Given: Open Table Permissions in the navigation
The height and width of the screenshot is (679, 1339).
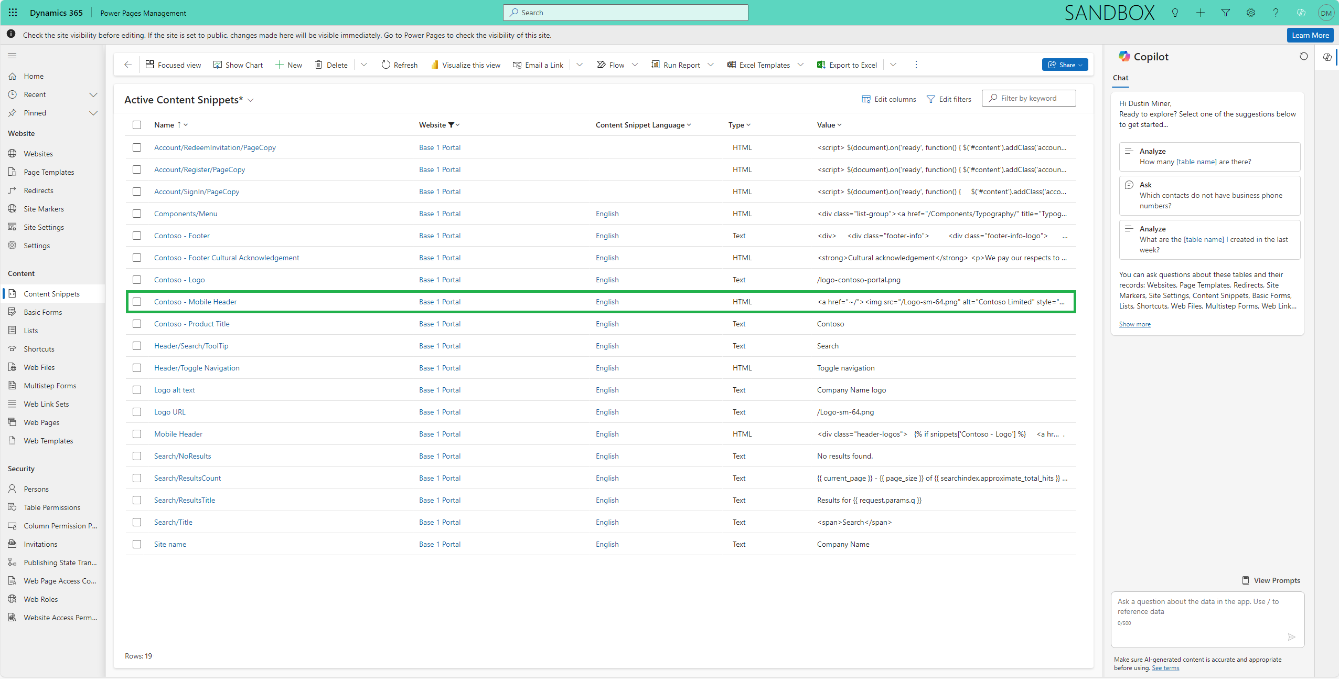Looking at the screenshot, I should coord(52,507).
